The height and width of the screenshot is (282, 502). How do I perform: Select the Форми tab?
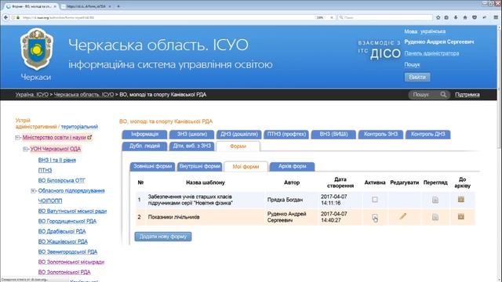238,146
